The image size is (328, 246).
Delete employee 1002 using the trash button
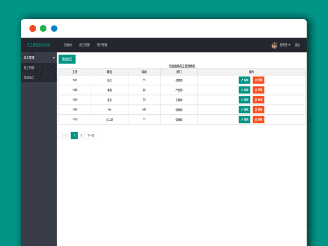coord(259,90)
